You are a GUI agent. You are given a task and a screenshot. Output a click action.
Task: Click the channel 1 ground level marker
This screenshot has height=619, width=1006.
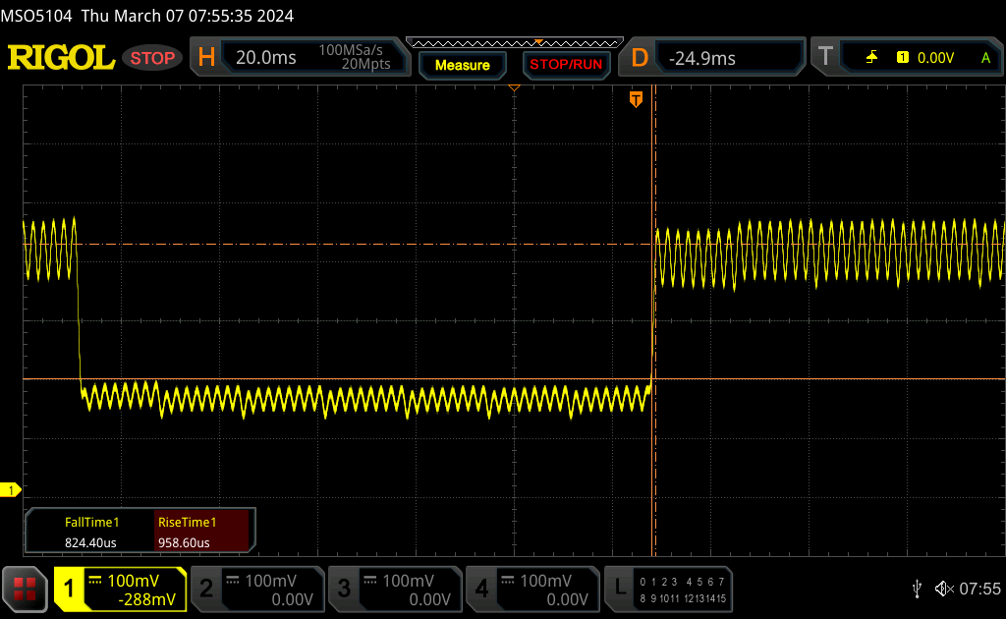click(13, 489)
